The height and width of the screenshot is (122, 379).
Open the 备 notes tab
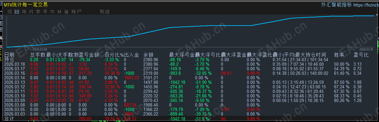67,12
